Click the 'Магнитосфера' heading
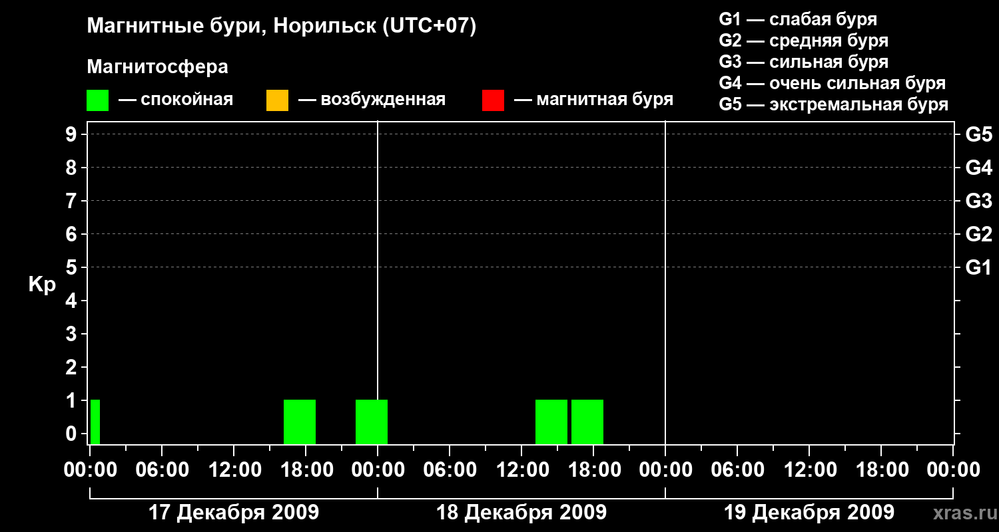Image resolution: width=999 pixels, height=532 pixels. 157,67
